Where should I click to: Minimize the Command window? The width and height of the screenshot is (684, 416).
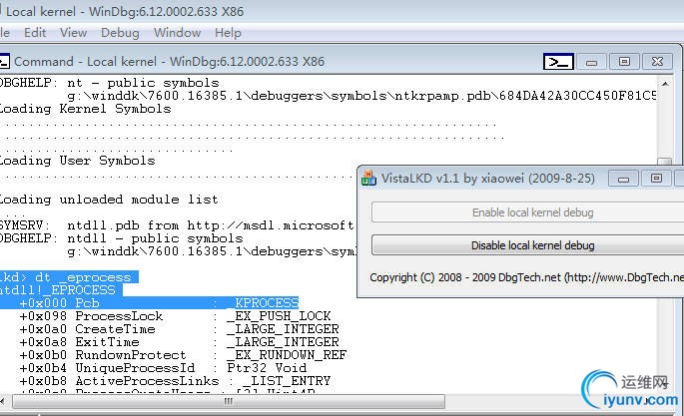(x=591, y=62)
